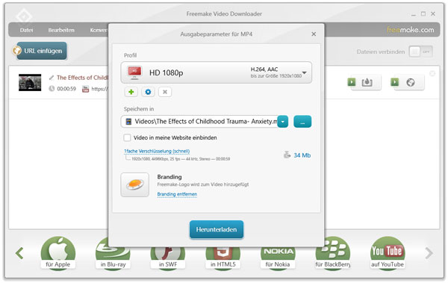448x283 pixels.
Task: Click the freemake.com link
Action: click(410, 30)
